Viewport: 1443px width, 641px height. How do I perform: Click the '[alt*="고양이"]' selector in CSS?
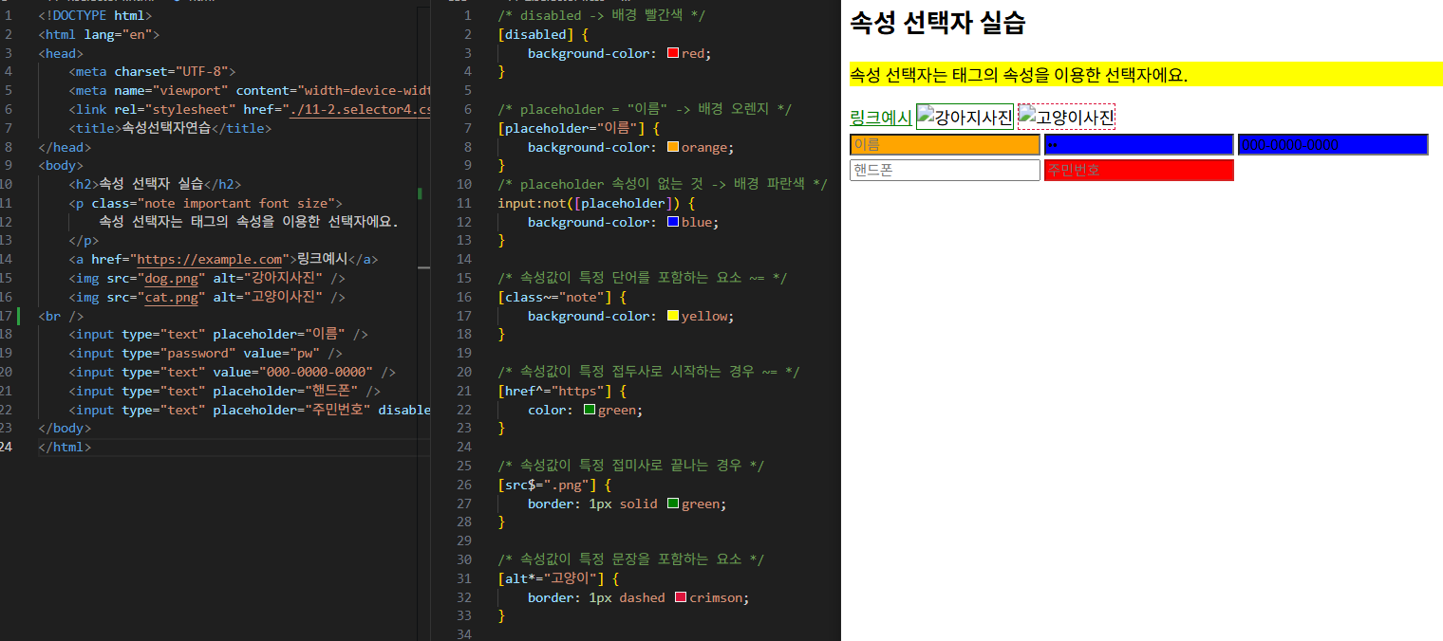tap(551, 578)
